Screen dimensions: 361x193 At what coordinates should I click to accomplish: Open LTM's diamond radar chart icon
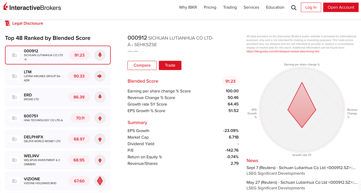(100, 76)
